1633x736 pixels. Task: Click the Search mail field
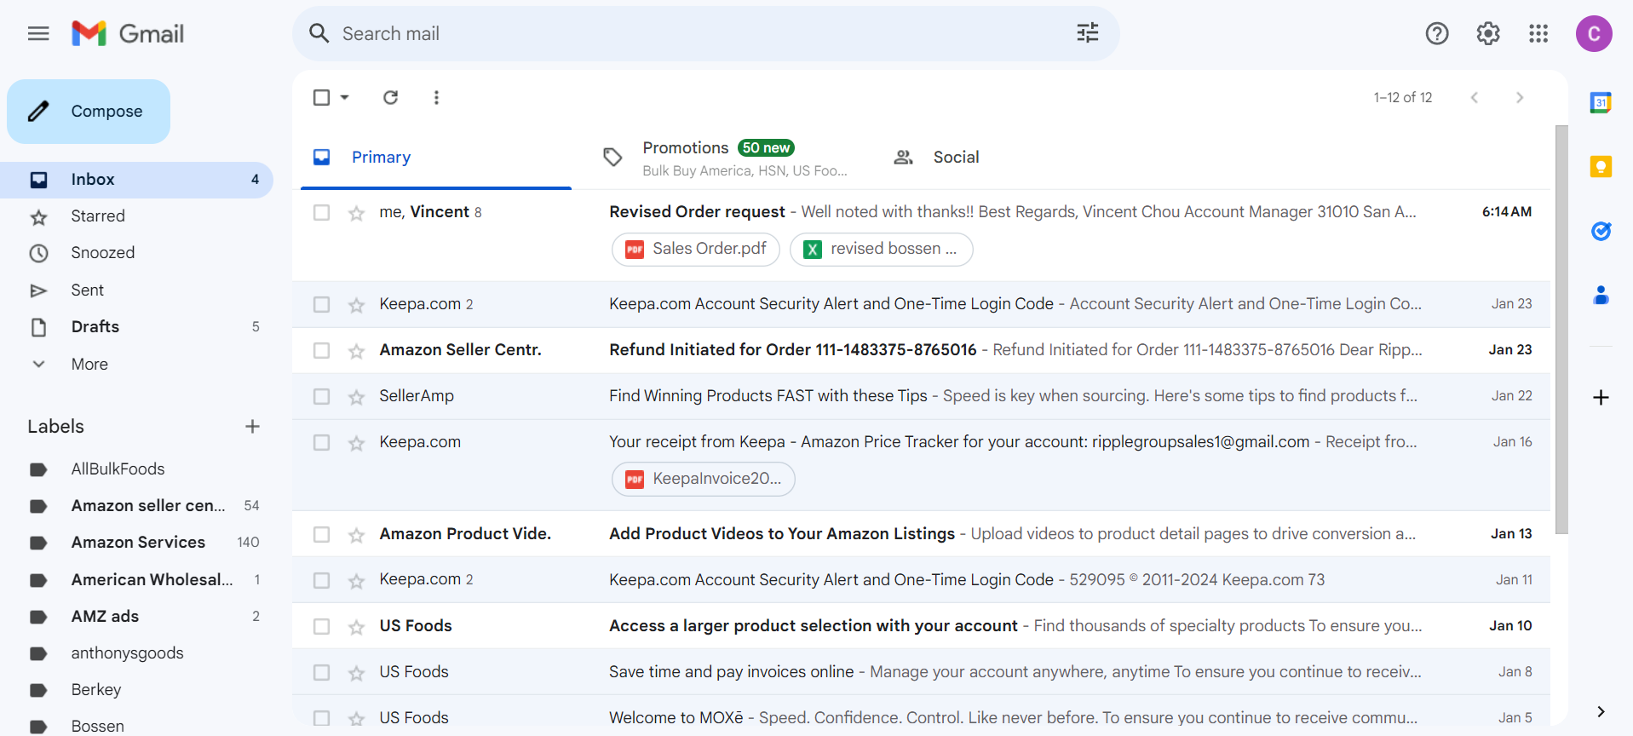[x=705, y=33]
